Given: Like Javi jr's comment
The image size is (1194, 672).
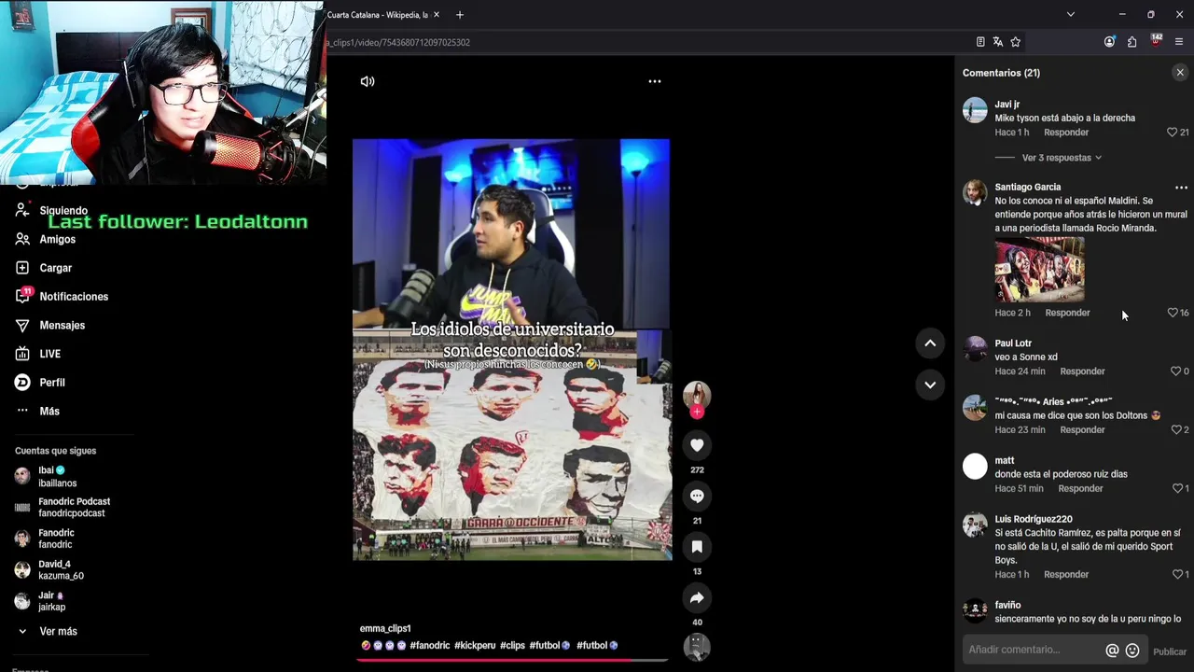Looking at the screenshot, I should click(1173, 133).
